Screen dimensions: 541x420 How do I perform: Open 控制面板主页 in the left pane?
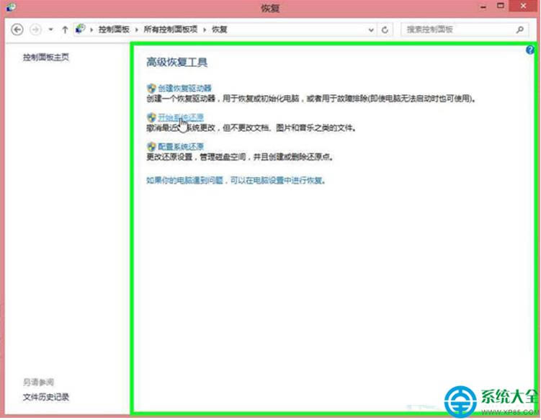coord(46,58)
